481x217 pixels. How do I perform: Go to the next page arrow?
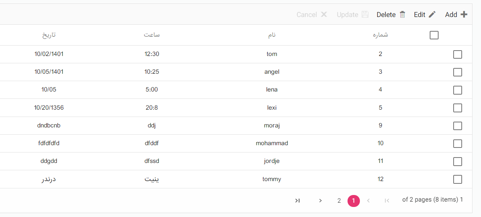point(320,200)
